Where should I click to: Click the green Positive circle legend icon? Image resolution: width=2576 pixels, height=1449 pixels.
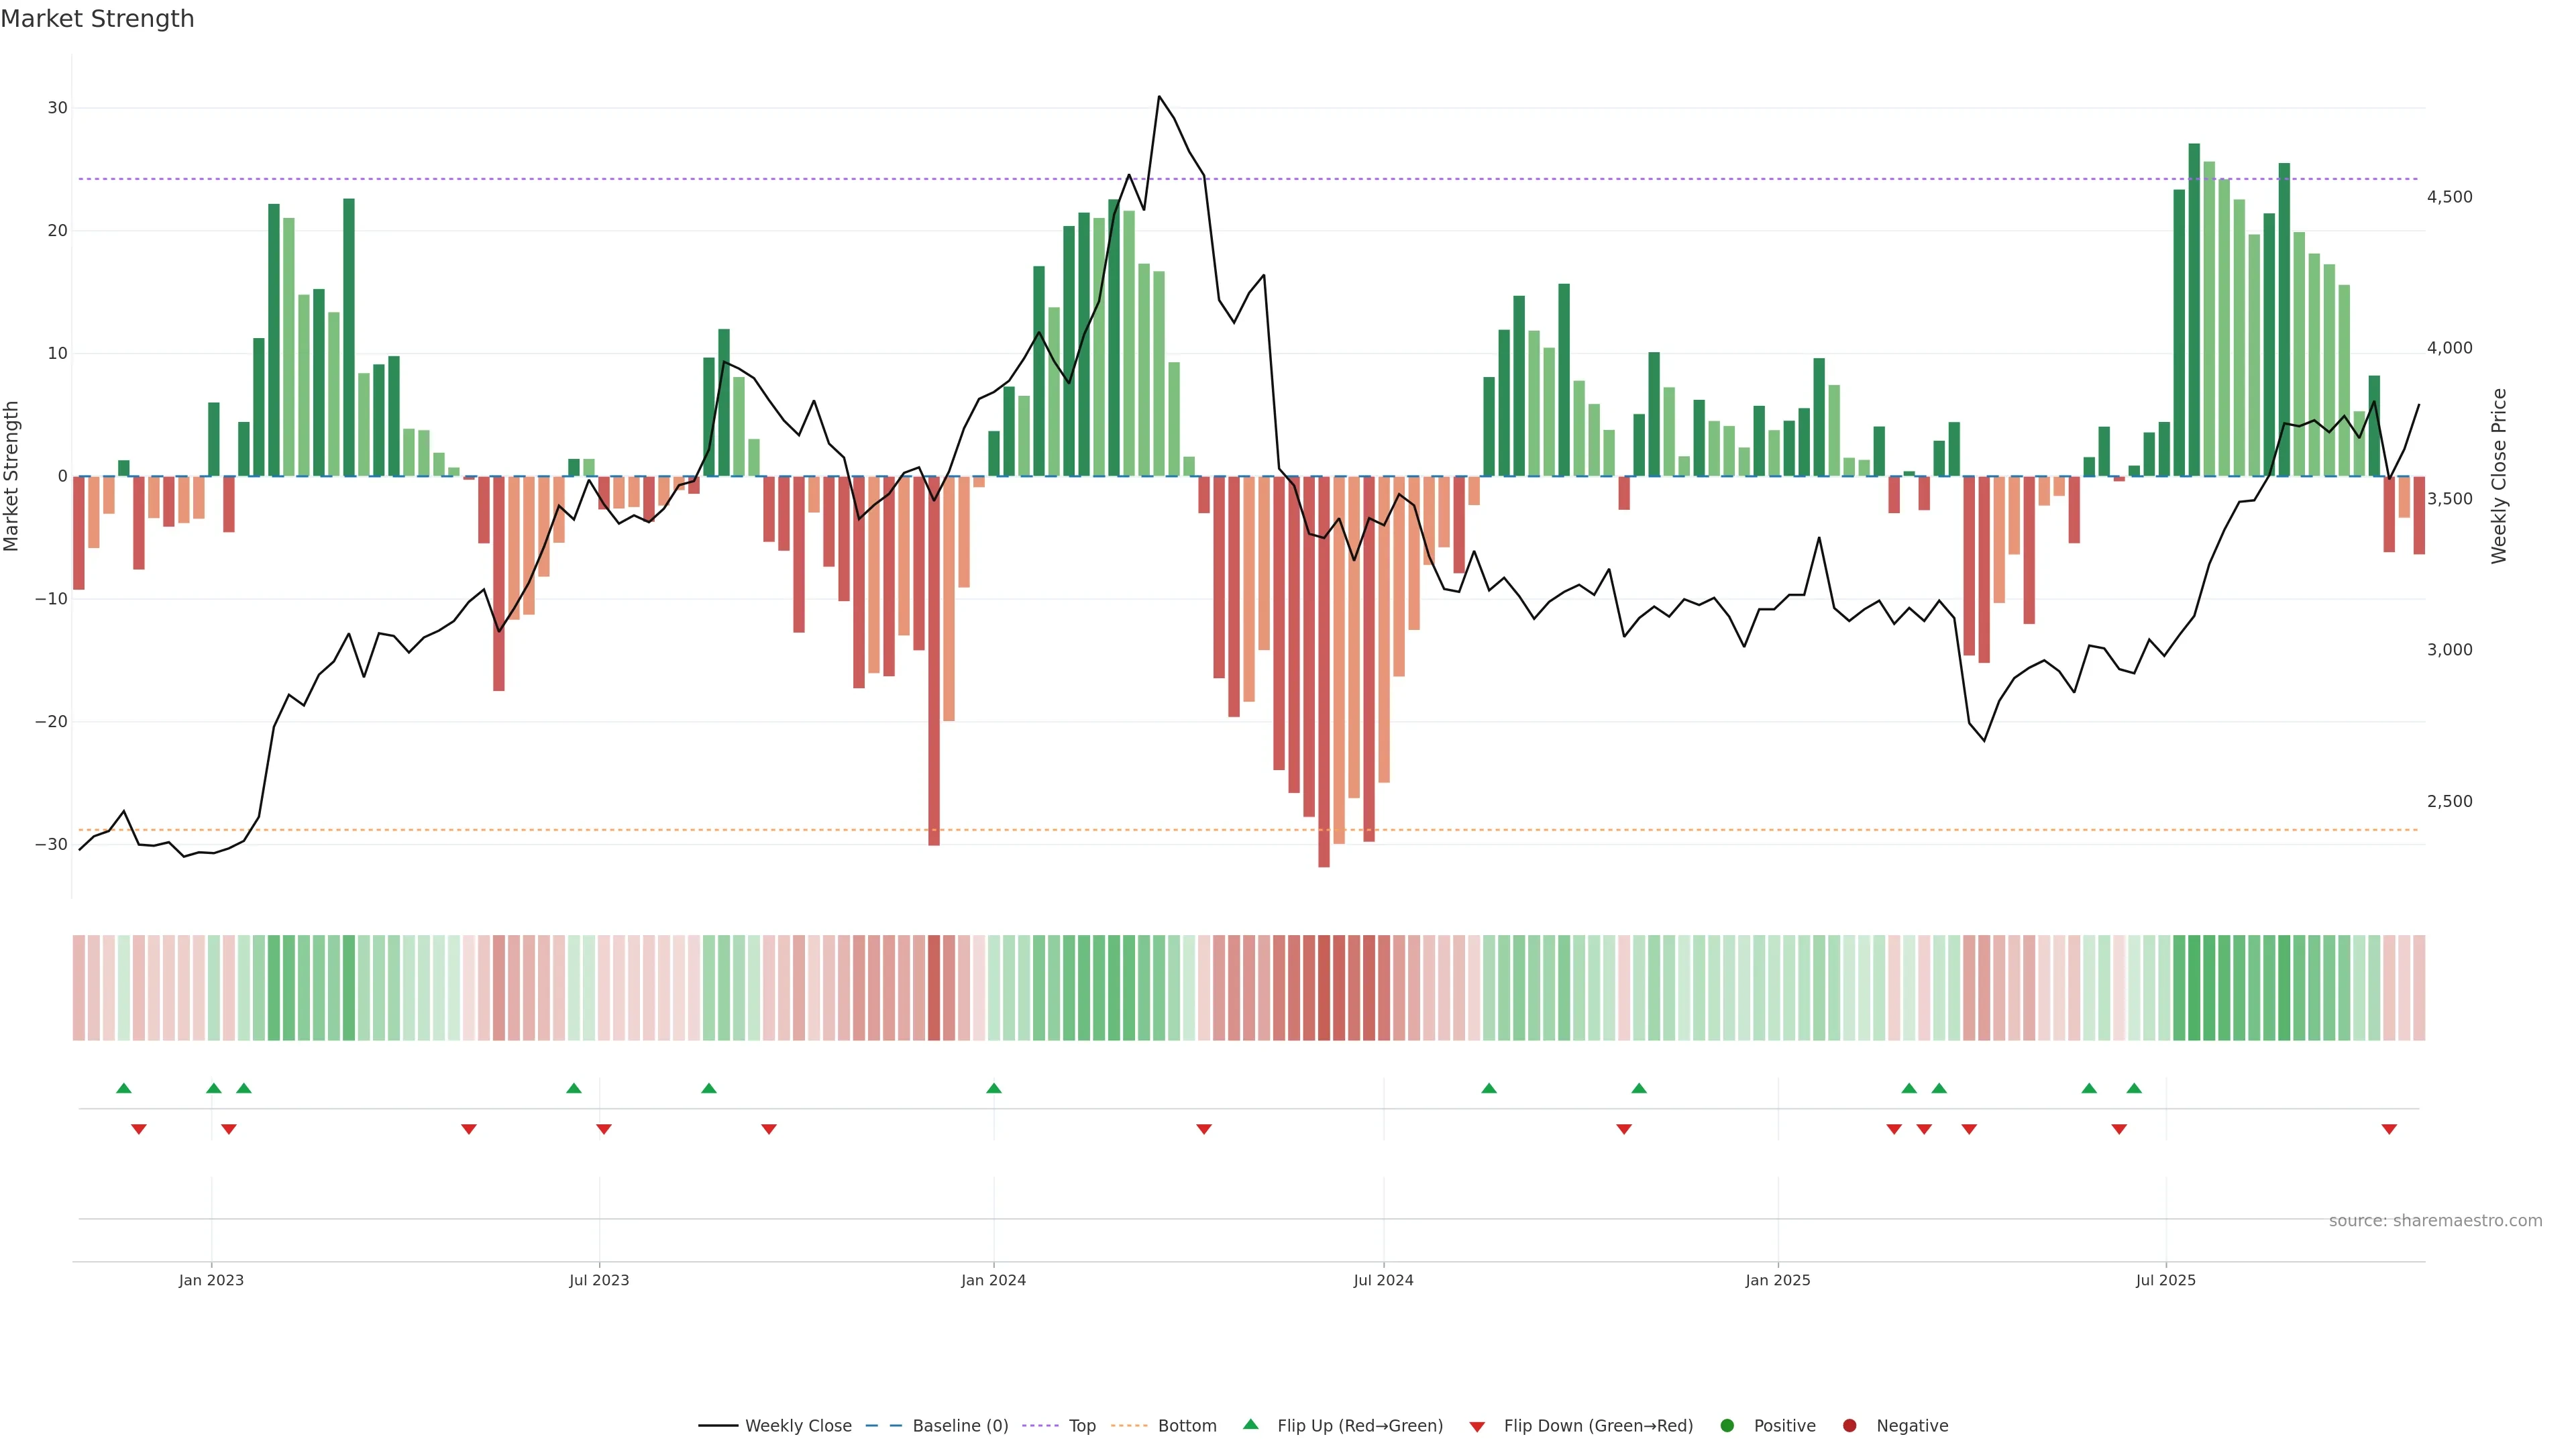[x=1727, y=1425]
